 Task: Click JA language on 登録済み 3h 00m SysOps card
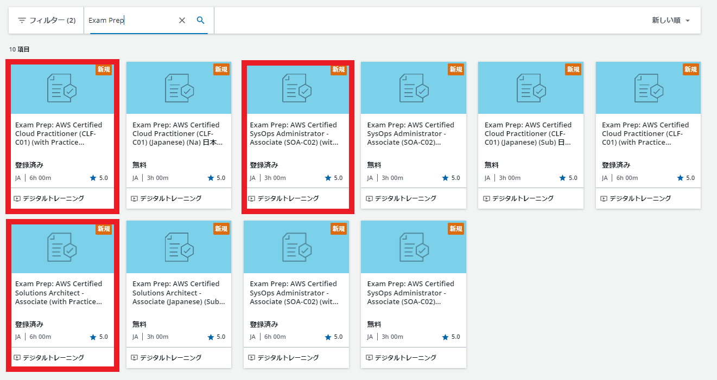pyautogui.click(x=253, y=178)
